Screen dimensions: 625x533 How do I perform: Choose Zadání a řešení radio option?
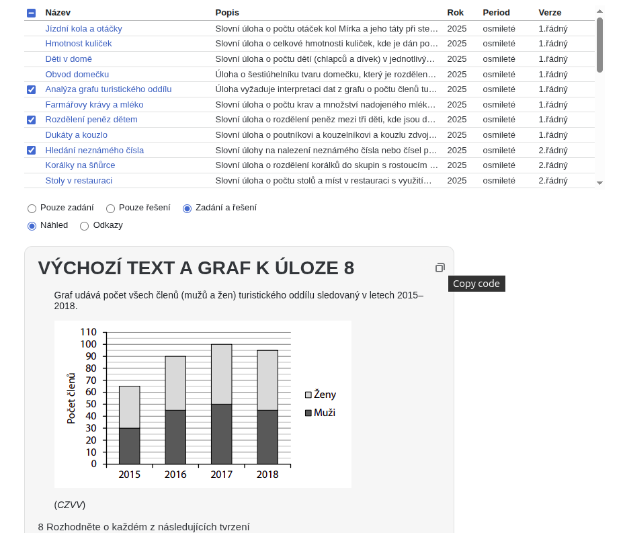pos(187,208)
